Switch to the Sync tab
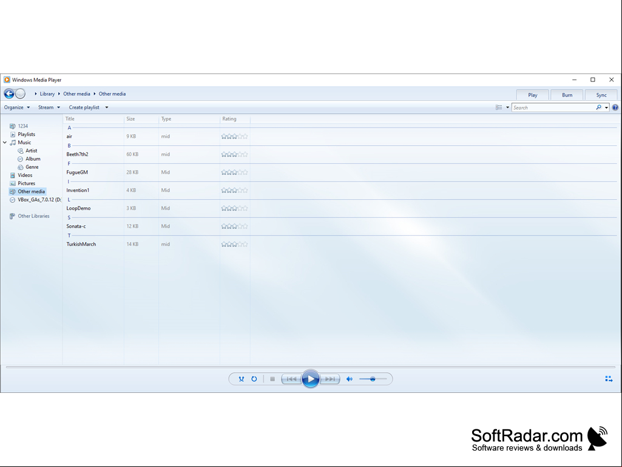The image size is (622, 467). [x=601, y=95]
